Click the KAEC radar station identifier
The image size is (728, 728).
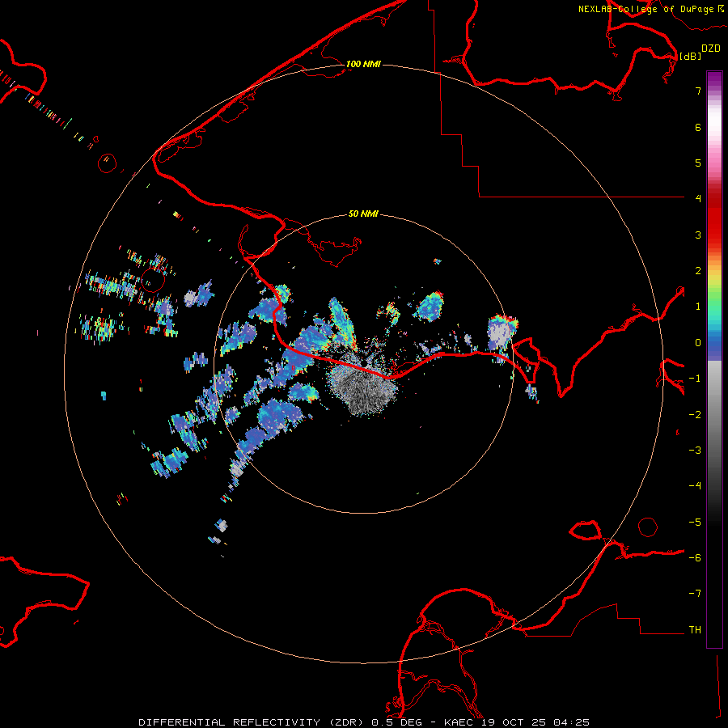(x=459, y=722)
